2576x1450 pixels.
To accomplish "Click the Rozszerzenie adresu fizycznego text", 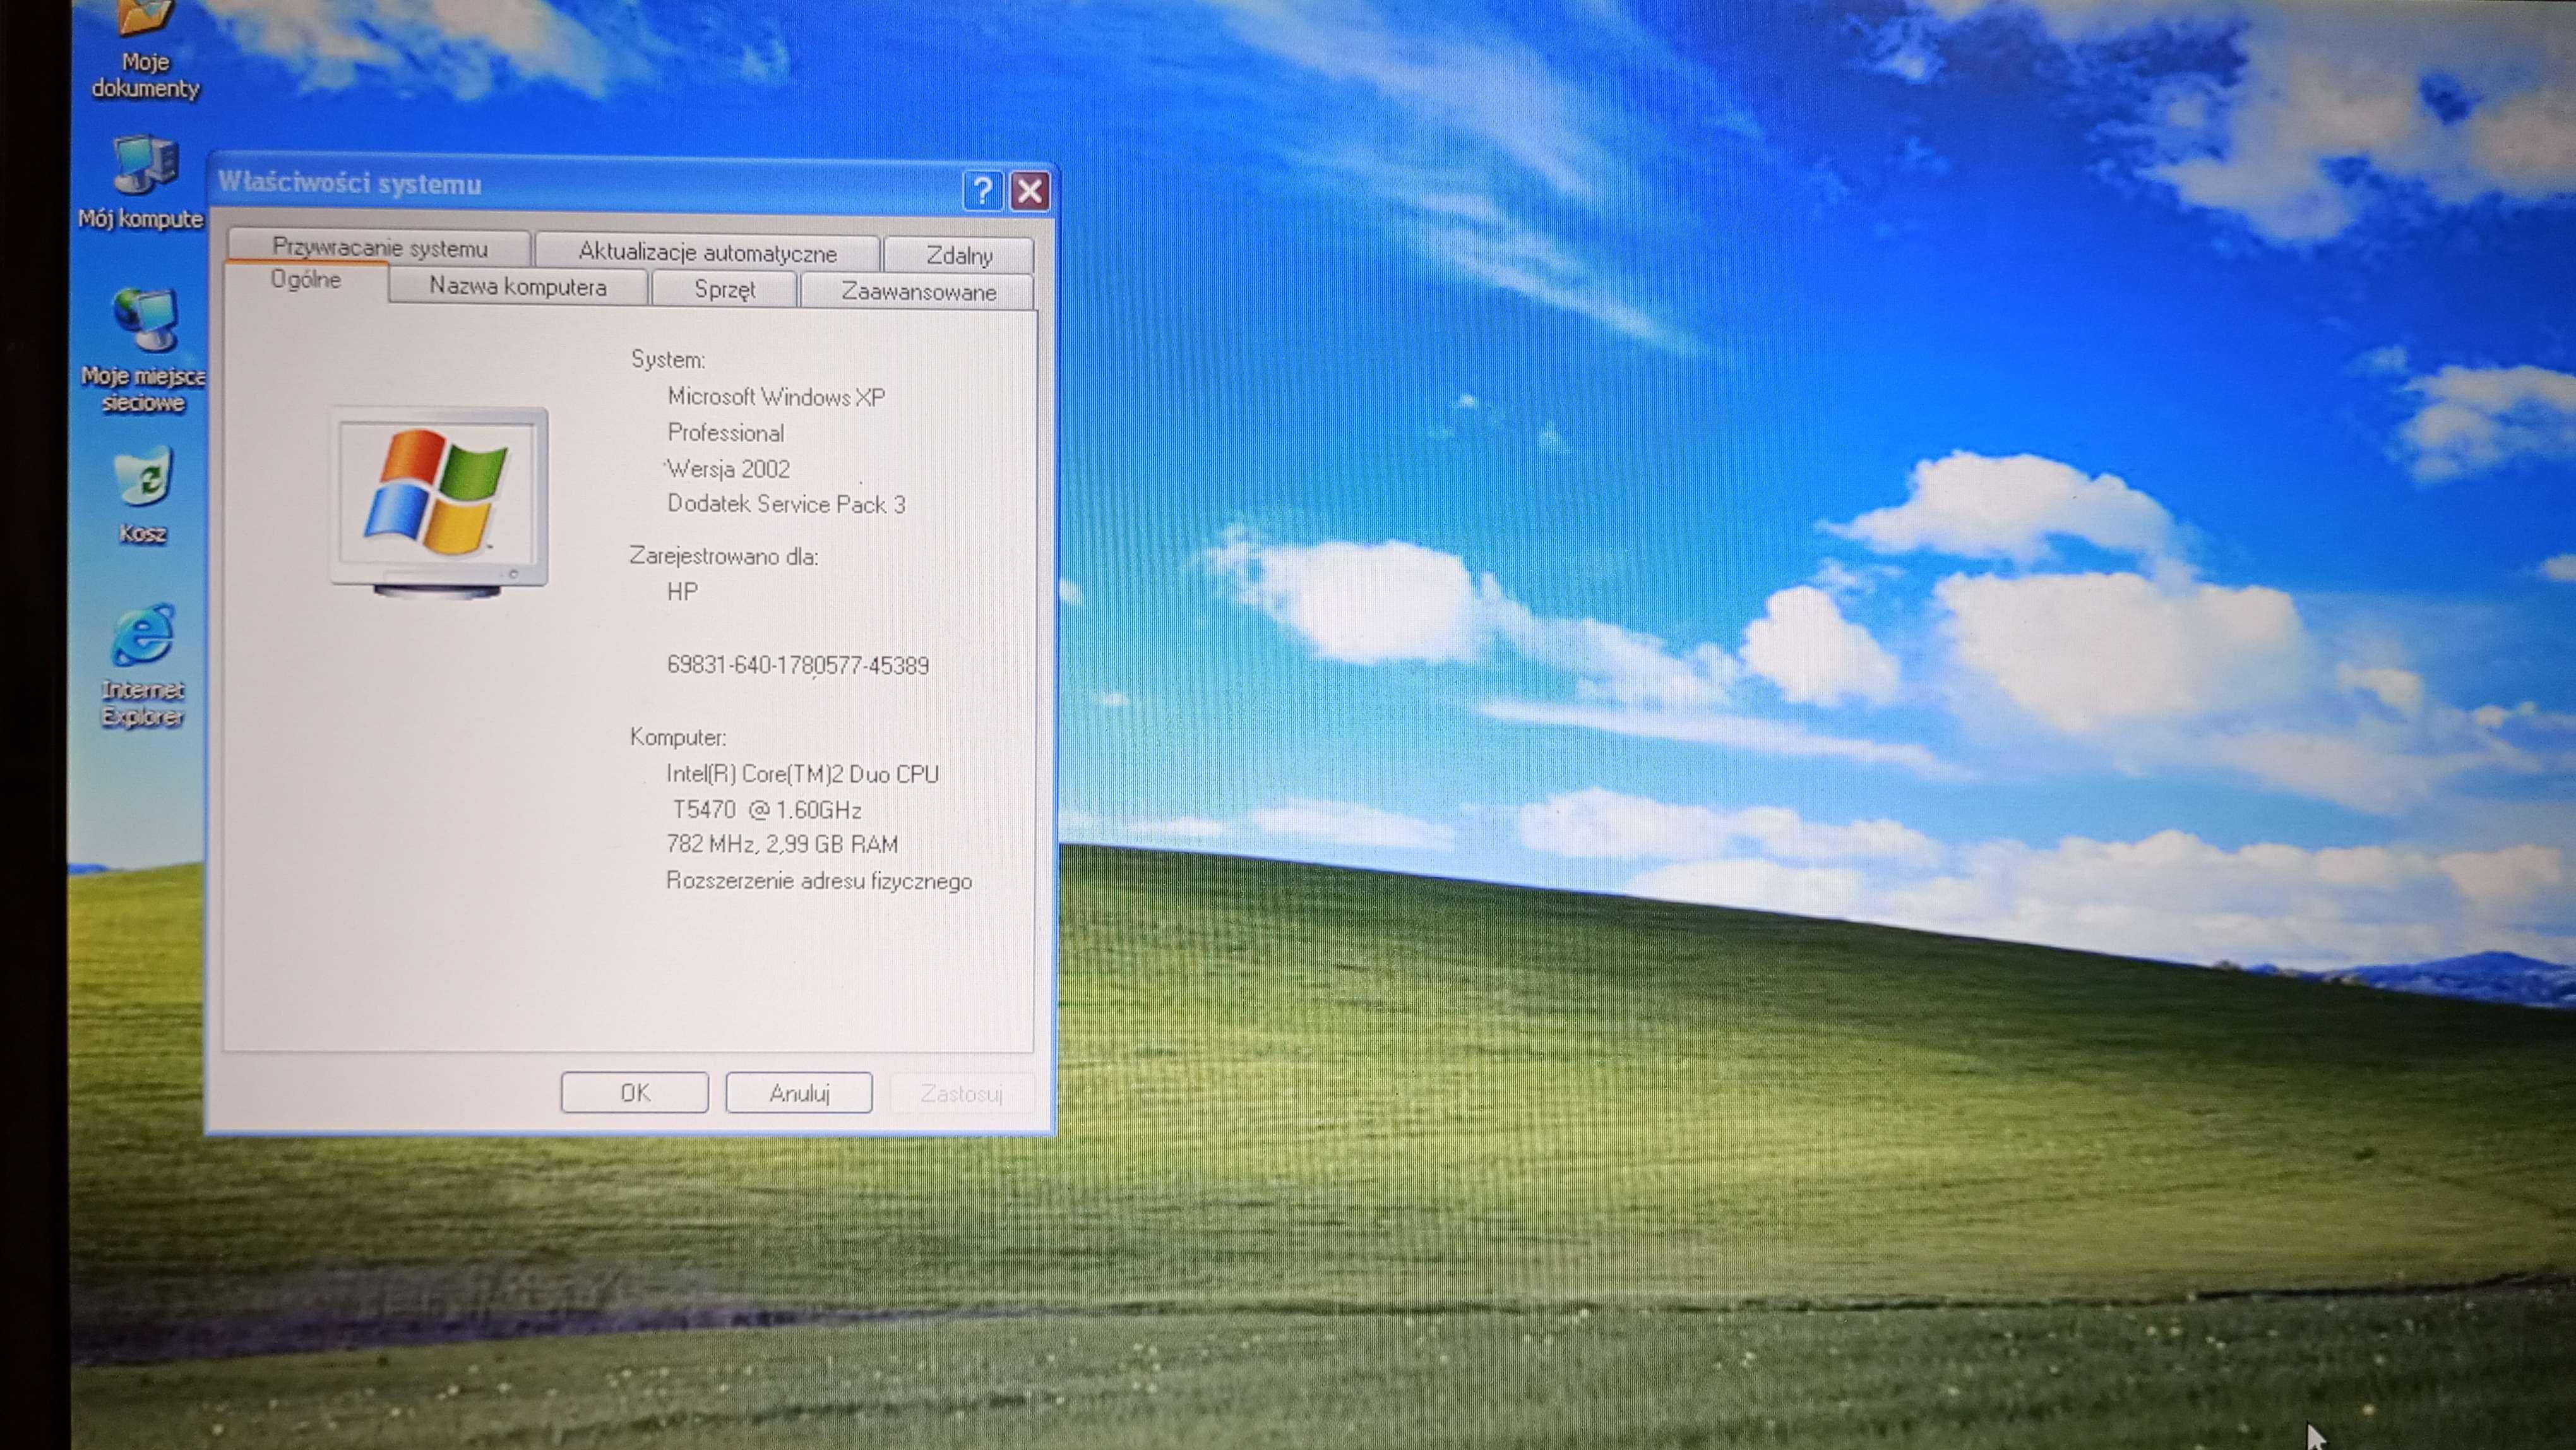I will click(x=819, y=881).
